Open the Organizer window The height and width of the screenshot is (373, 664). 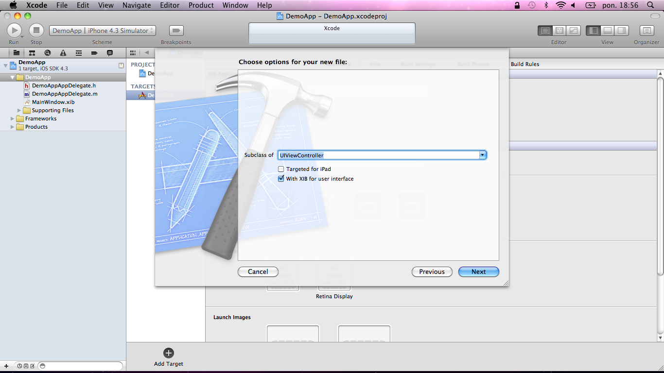[646, 31]
